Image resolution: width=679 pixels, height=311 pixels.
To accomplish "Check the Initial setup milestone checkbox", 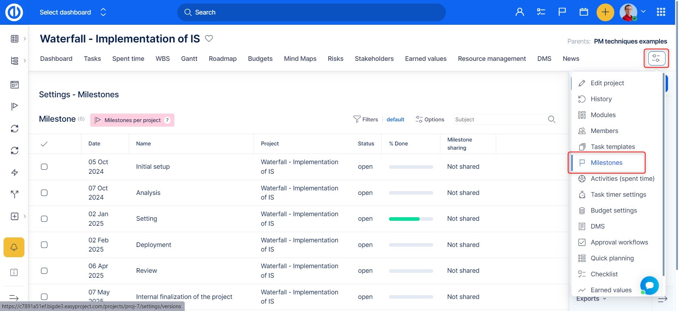I will coord(44,167).
